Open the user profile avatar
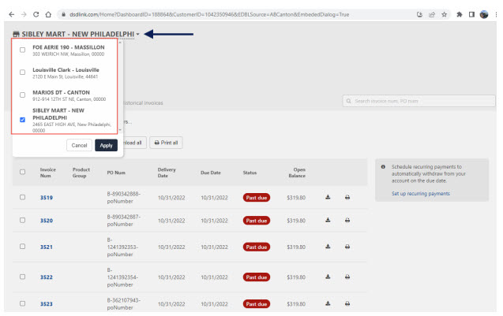Screen dimensions: 503x316 coord(484,14)
